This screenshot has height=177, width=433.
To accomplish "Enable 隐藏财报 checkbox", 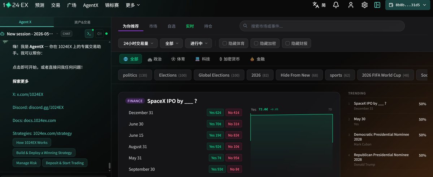I will click(x=287, y=43).
